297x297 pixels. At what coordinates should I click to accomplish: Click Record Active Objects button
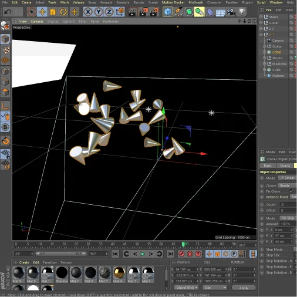pyautogui.click(x=182, y=254)
